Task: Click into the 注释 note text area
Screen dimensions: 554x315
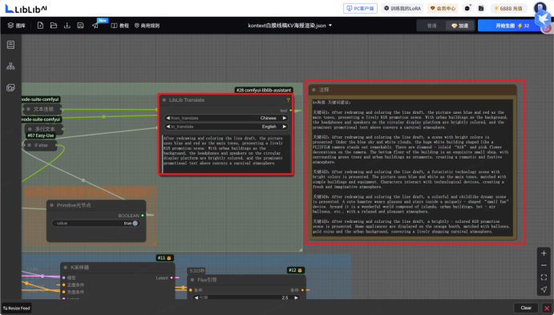Action: [x=412, y=168]
